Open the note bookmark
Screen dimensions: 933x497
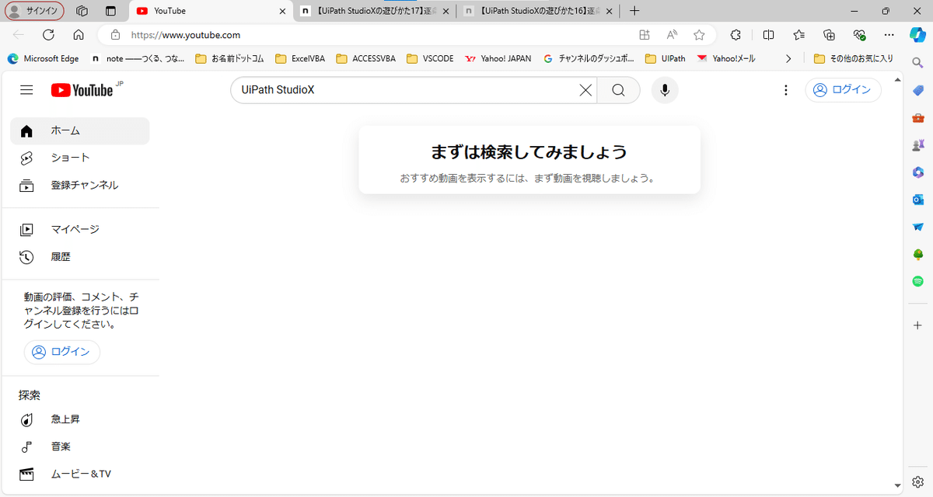point(138,58)
